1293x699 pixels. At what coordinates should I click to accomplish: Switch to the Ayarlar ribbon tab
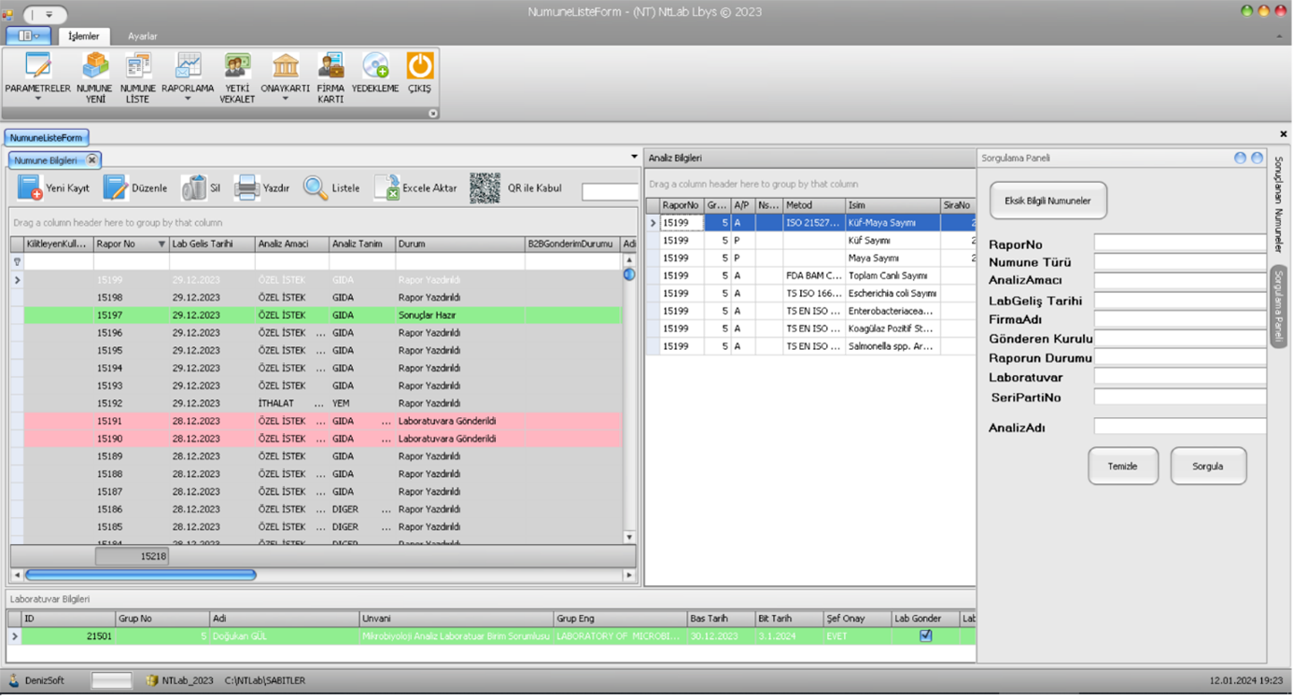click(x=143, y=36)
